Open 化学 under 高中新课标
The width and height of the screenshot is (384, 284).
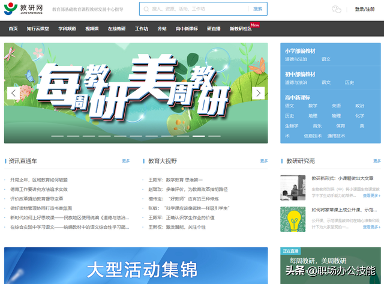click(360, 116)
